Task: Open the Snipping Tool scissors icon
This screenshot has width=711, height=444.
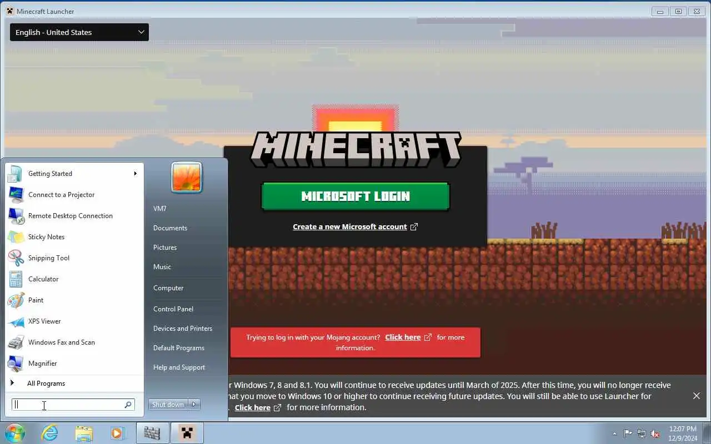Action: click(16, 258)
